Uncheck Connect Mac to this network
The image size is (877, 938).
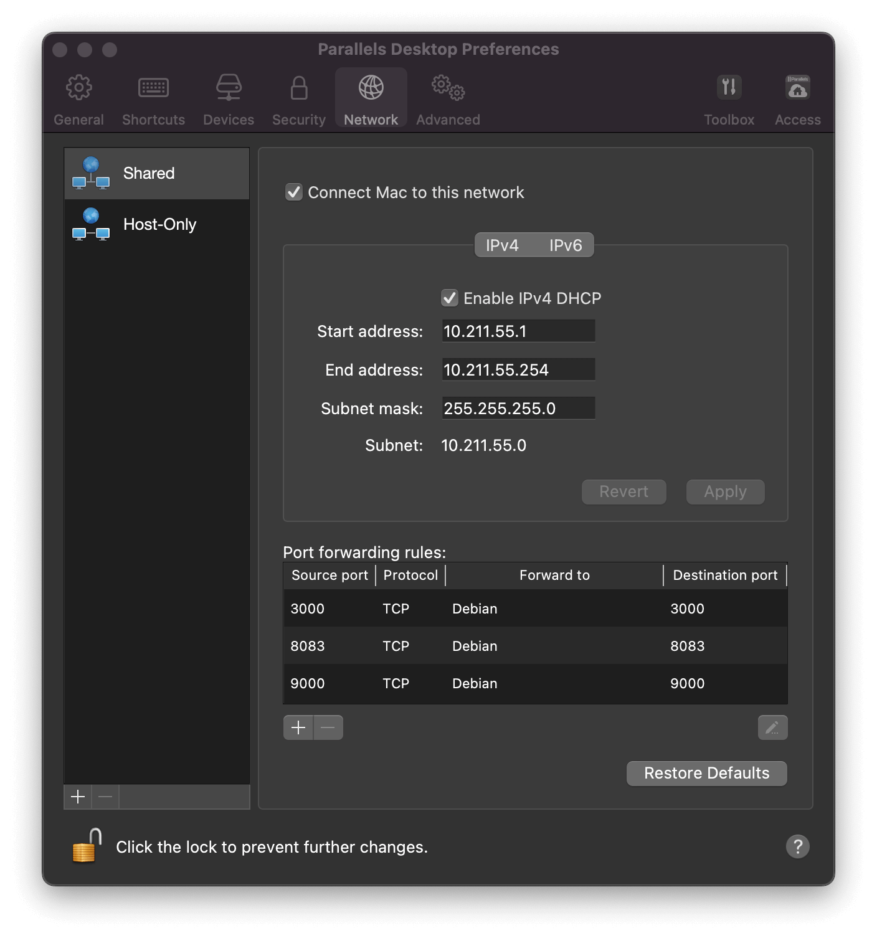(294, 192)
